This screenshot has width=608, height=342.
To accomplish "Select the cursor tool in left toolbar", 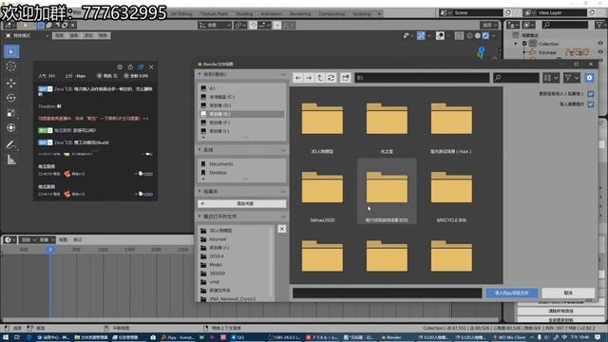I will click(11, 66).
